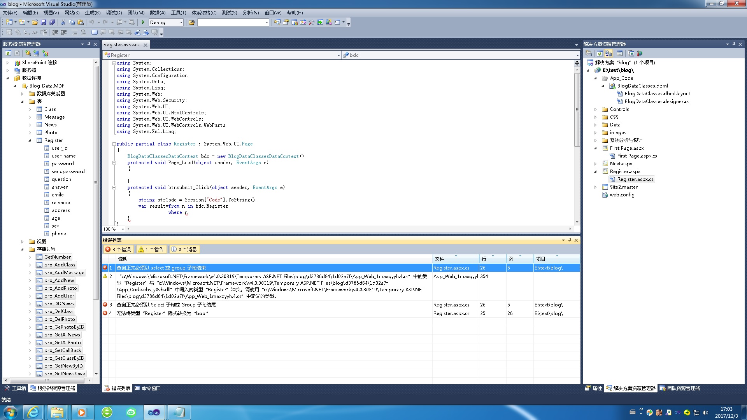Open the 工具(T) menu
747x420 pixels.
[x=179, y=13]
